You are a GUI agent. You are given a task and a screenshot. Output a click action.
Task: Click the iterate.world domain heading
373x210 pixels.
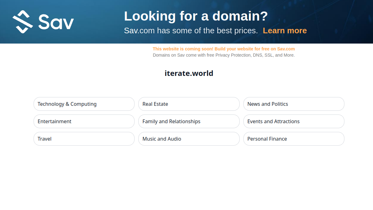pos(189,73)
